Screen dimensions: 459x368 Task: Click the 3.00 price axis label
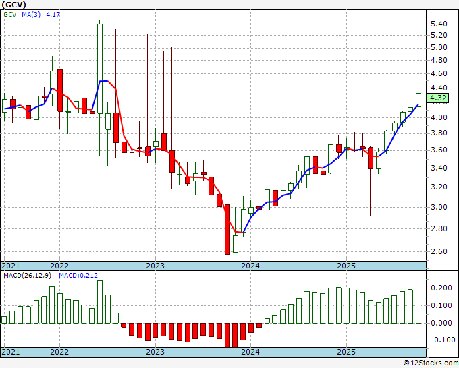[439, 207]
